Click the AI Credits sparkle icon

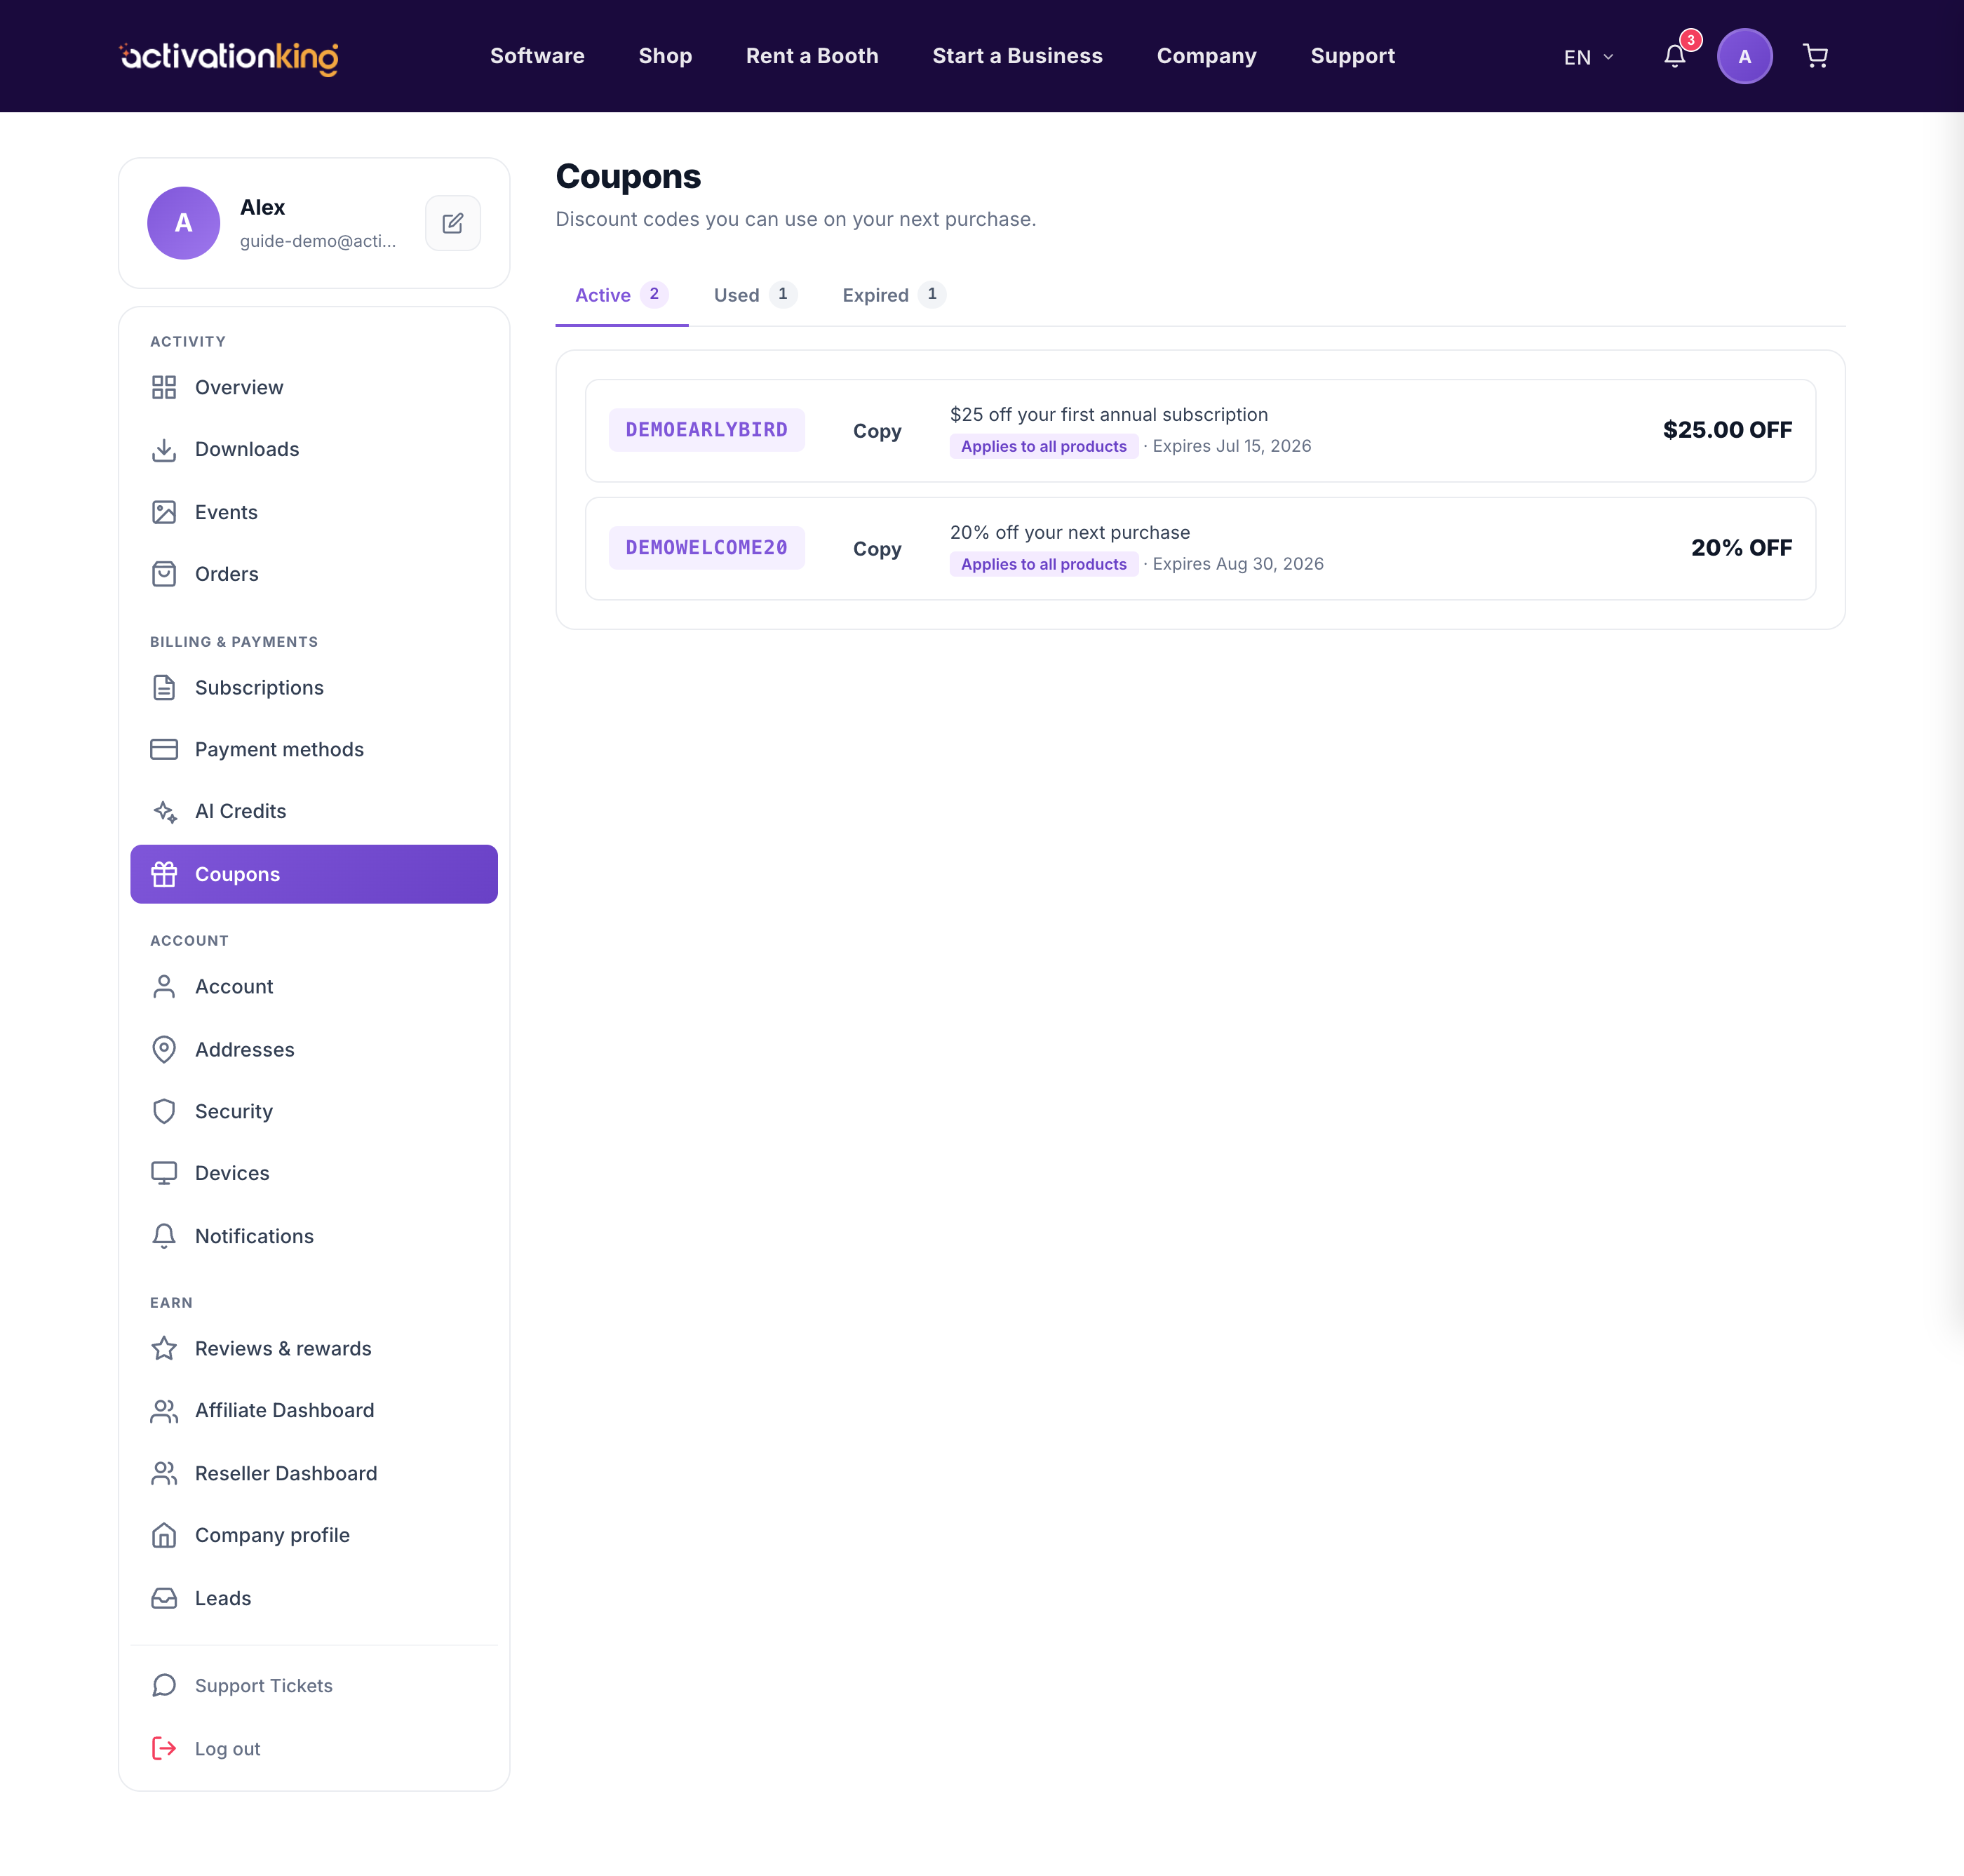click(164, 811)
